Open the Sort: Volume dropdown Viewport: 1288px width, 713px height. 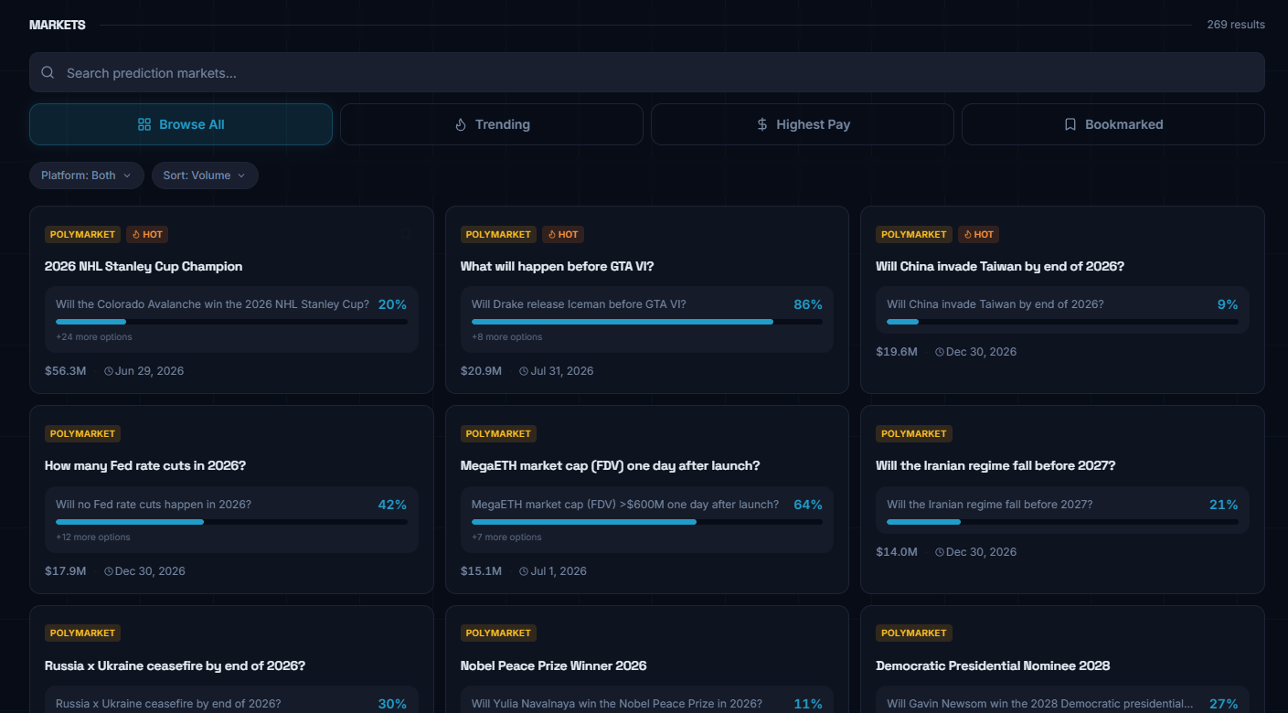click(205, 175)
